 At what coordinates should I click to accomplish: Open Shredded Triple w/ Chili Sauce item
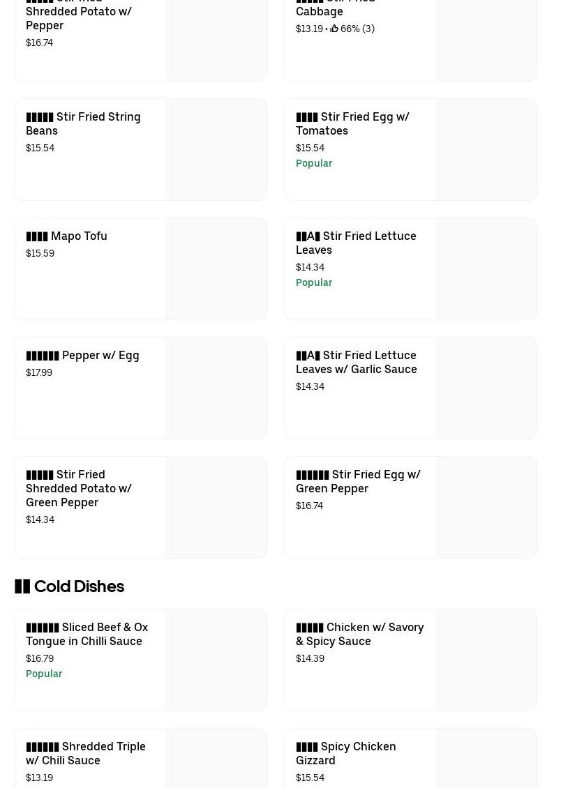coord(85,753)
